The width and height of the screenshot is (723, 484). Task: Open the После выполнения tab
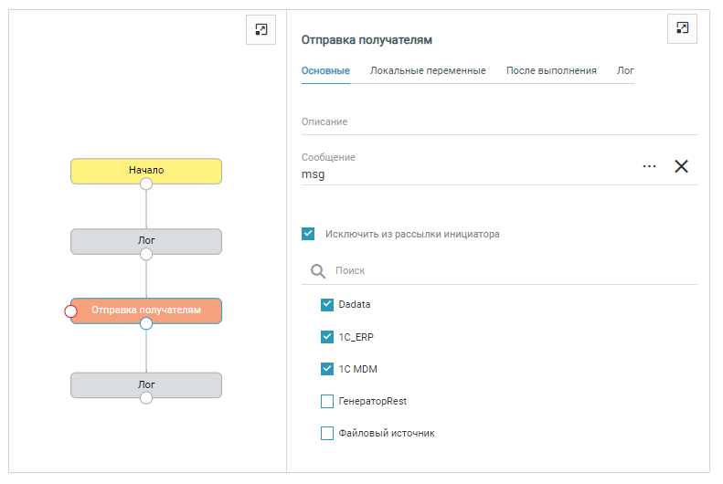[x=551, y=70]
